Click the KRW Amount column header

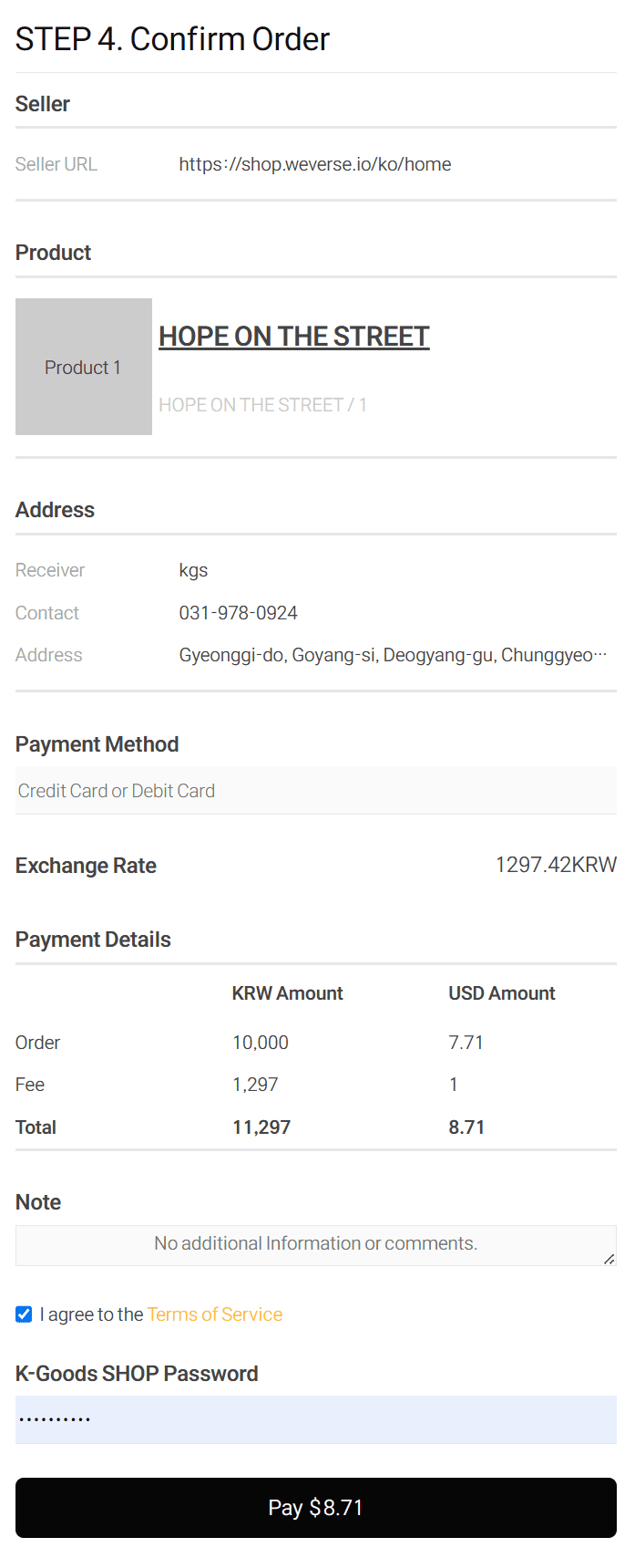(x=287, y=992)
